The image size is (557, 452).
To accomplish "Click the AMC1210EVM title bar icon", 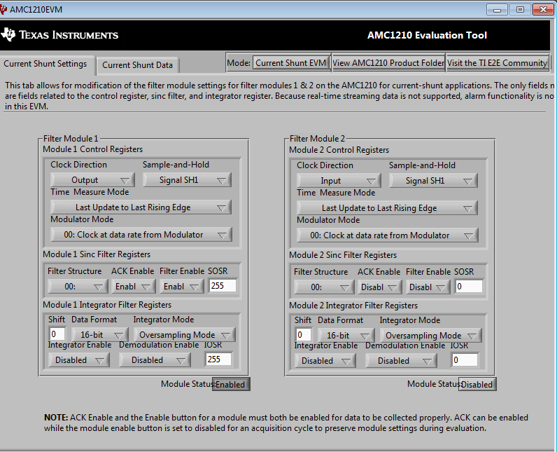I will [3, 9].
